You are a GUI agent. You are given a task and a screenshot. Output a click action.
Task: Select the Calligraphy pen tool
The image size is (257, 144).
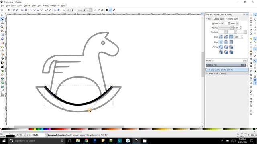(x=2, y=63)
